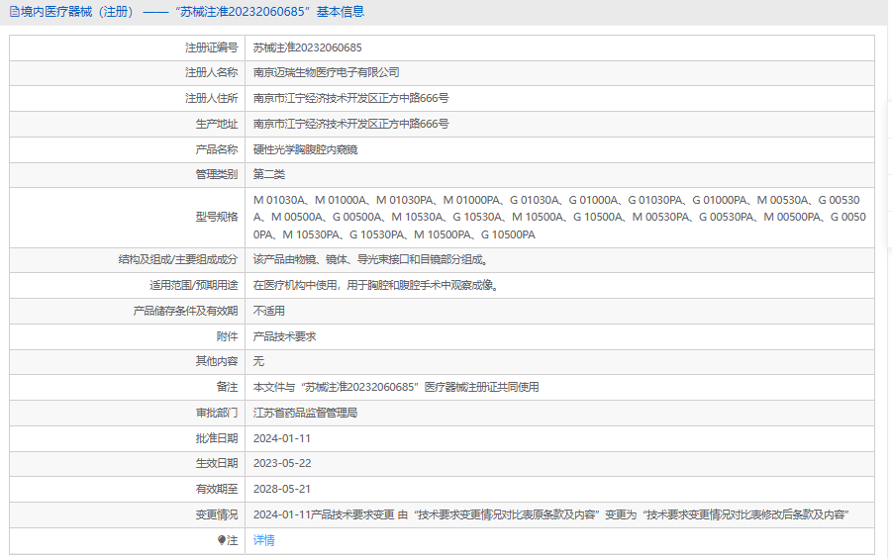
Task: Click the 无 value in 其他内容 row
Action: click(258, 361)
